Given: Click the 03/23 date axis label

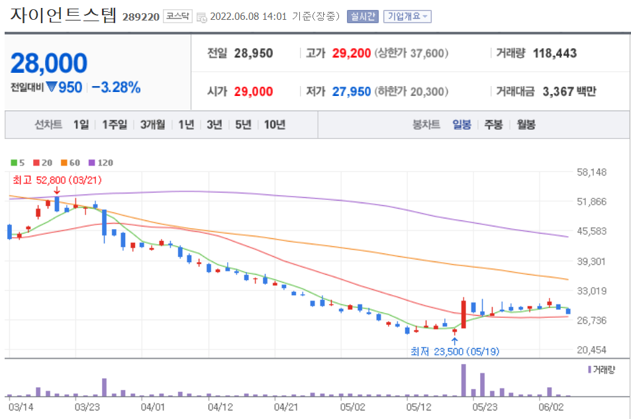Looking at the screenshot, I should pyautogui.click(x=87, y=407).
